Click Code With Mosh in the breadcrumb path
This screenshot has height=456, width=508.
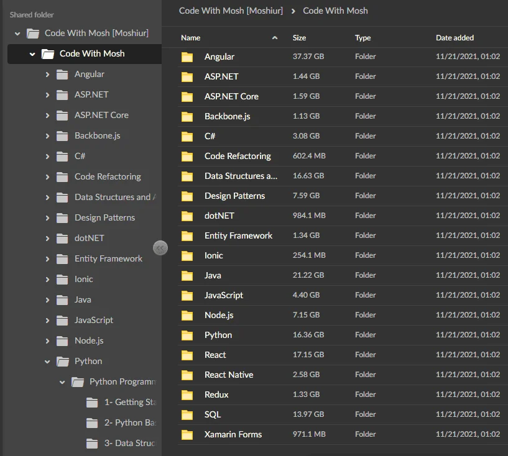click(335, 11)
